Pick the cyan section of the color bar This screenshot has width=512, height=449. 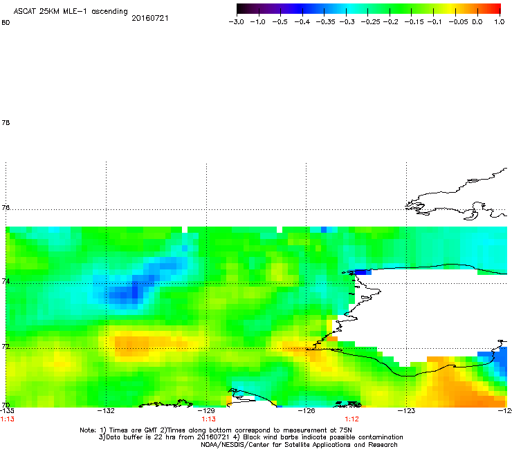pos(349,9)
